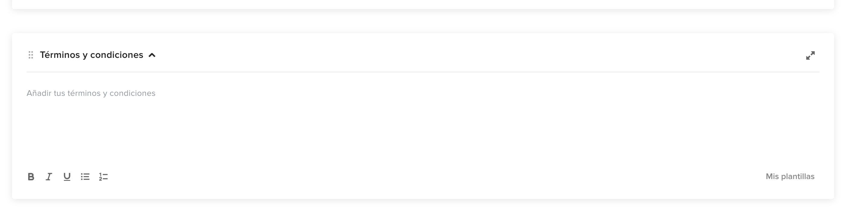The height and width of the screenshot is (214, 854).
Task: Expand the editor to full screen
Action: click(x=810, y=55)
